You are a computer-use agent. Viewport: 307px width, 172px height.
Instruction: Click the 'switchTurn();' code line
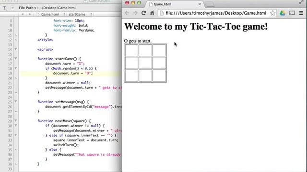(x=66, y=145)
